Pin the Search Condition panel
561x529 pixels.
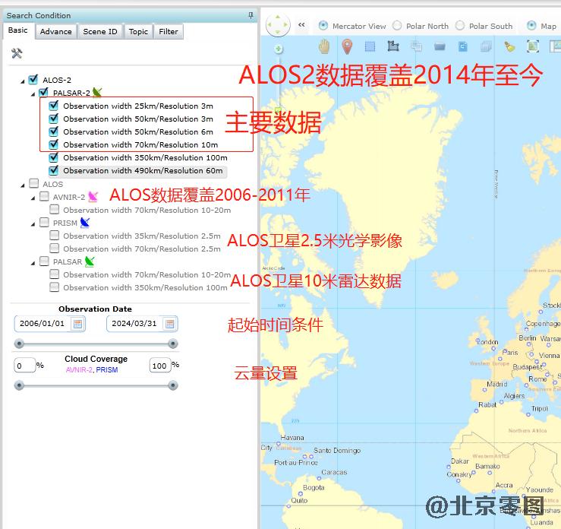tap(251, 15)
